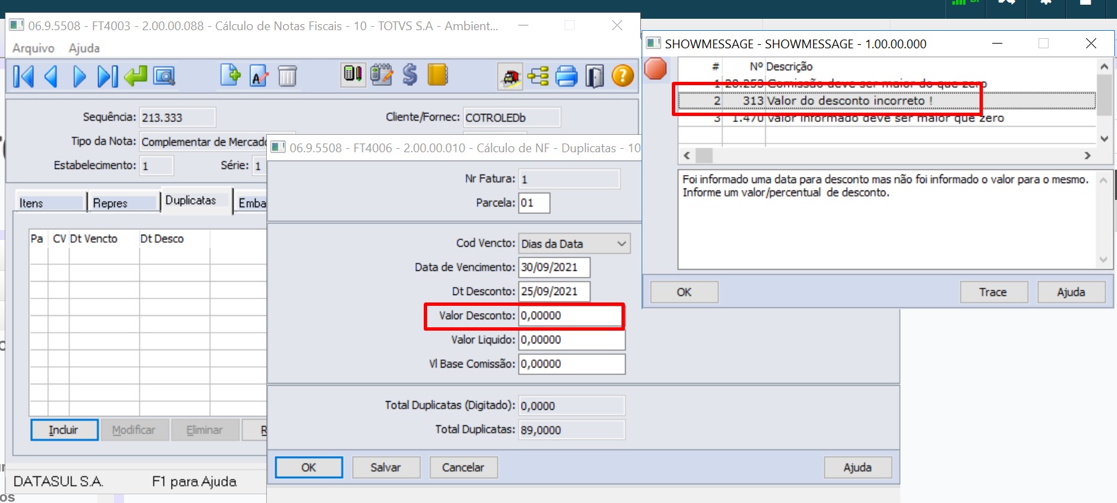The height and width of the screenshot is (503, 1117).
Task: Click the modify document pencil icon
Action: [x=259, y=76]
